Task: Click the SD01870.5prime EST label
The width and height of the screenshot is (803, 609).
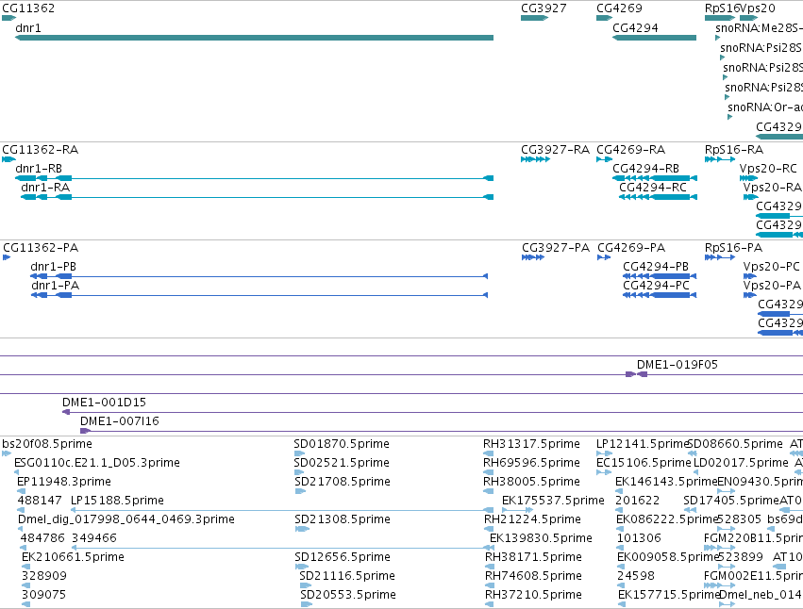Action: 342,444
